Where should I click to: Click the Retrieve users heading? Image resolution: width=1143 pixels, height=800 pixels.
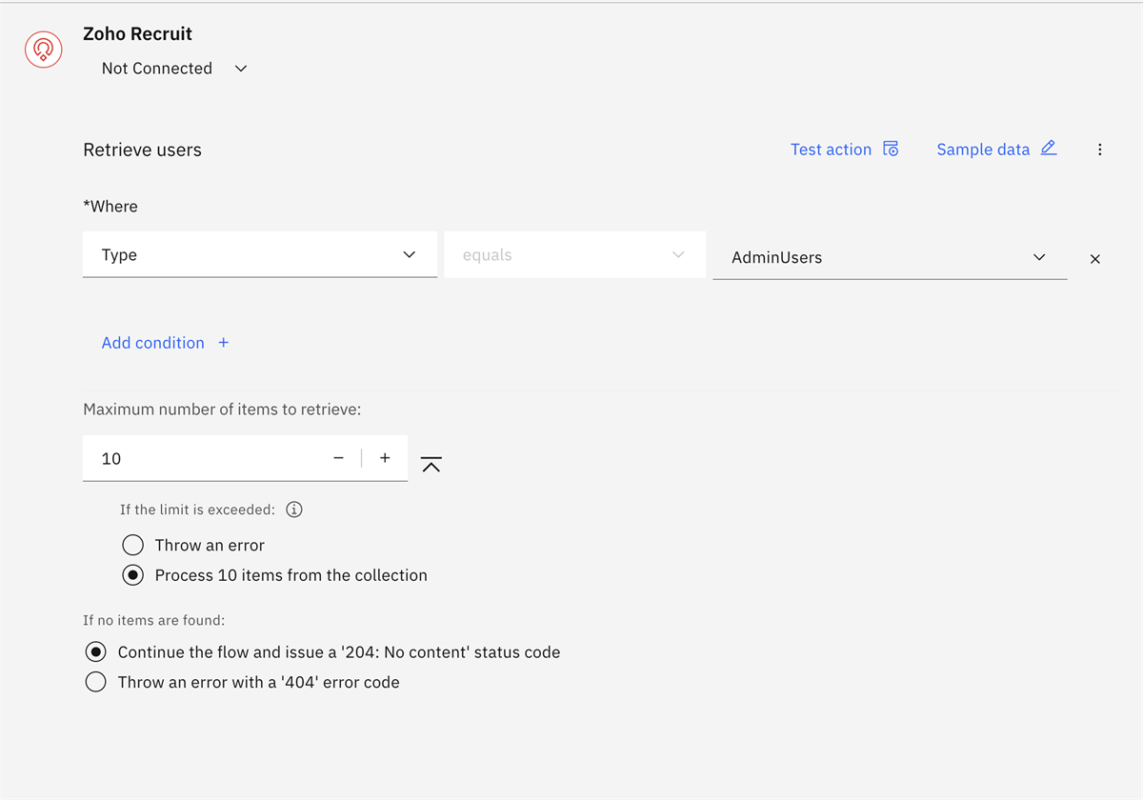142,150
